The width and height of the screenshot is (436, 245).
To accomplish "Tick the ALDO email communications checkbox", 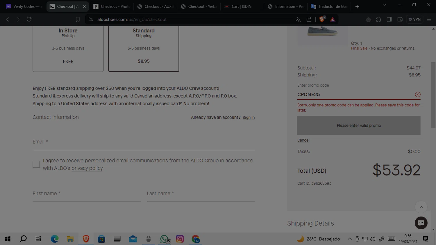I will [x=36, y=164].
